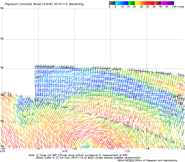Pick the blue 5-15 knots legend segment
Viewport: 185px width, 162px height.
click(122, 3)
